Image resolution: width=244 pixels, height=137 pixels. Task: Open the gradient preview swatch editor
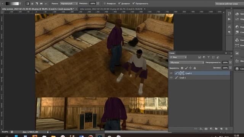12,3
